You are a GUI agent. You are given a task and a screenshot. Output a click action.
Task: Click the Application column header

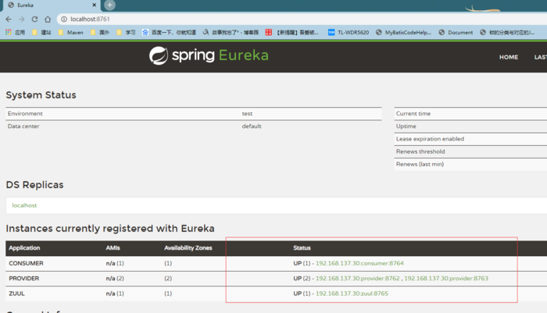click(24, 247)
